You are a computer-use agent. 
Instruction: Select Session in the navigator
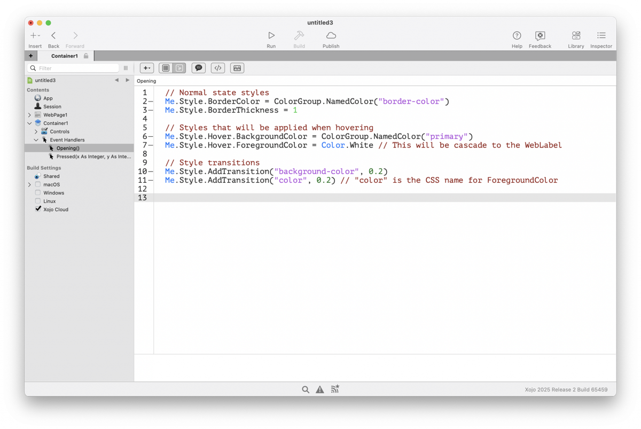click(52, 106)
